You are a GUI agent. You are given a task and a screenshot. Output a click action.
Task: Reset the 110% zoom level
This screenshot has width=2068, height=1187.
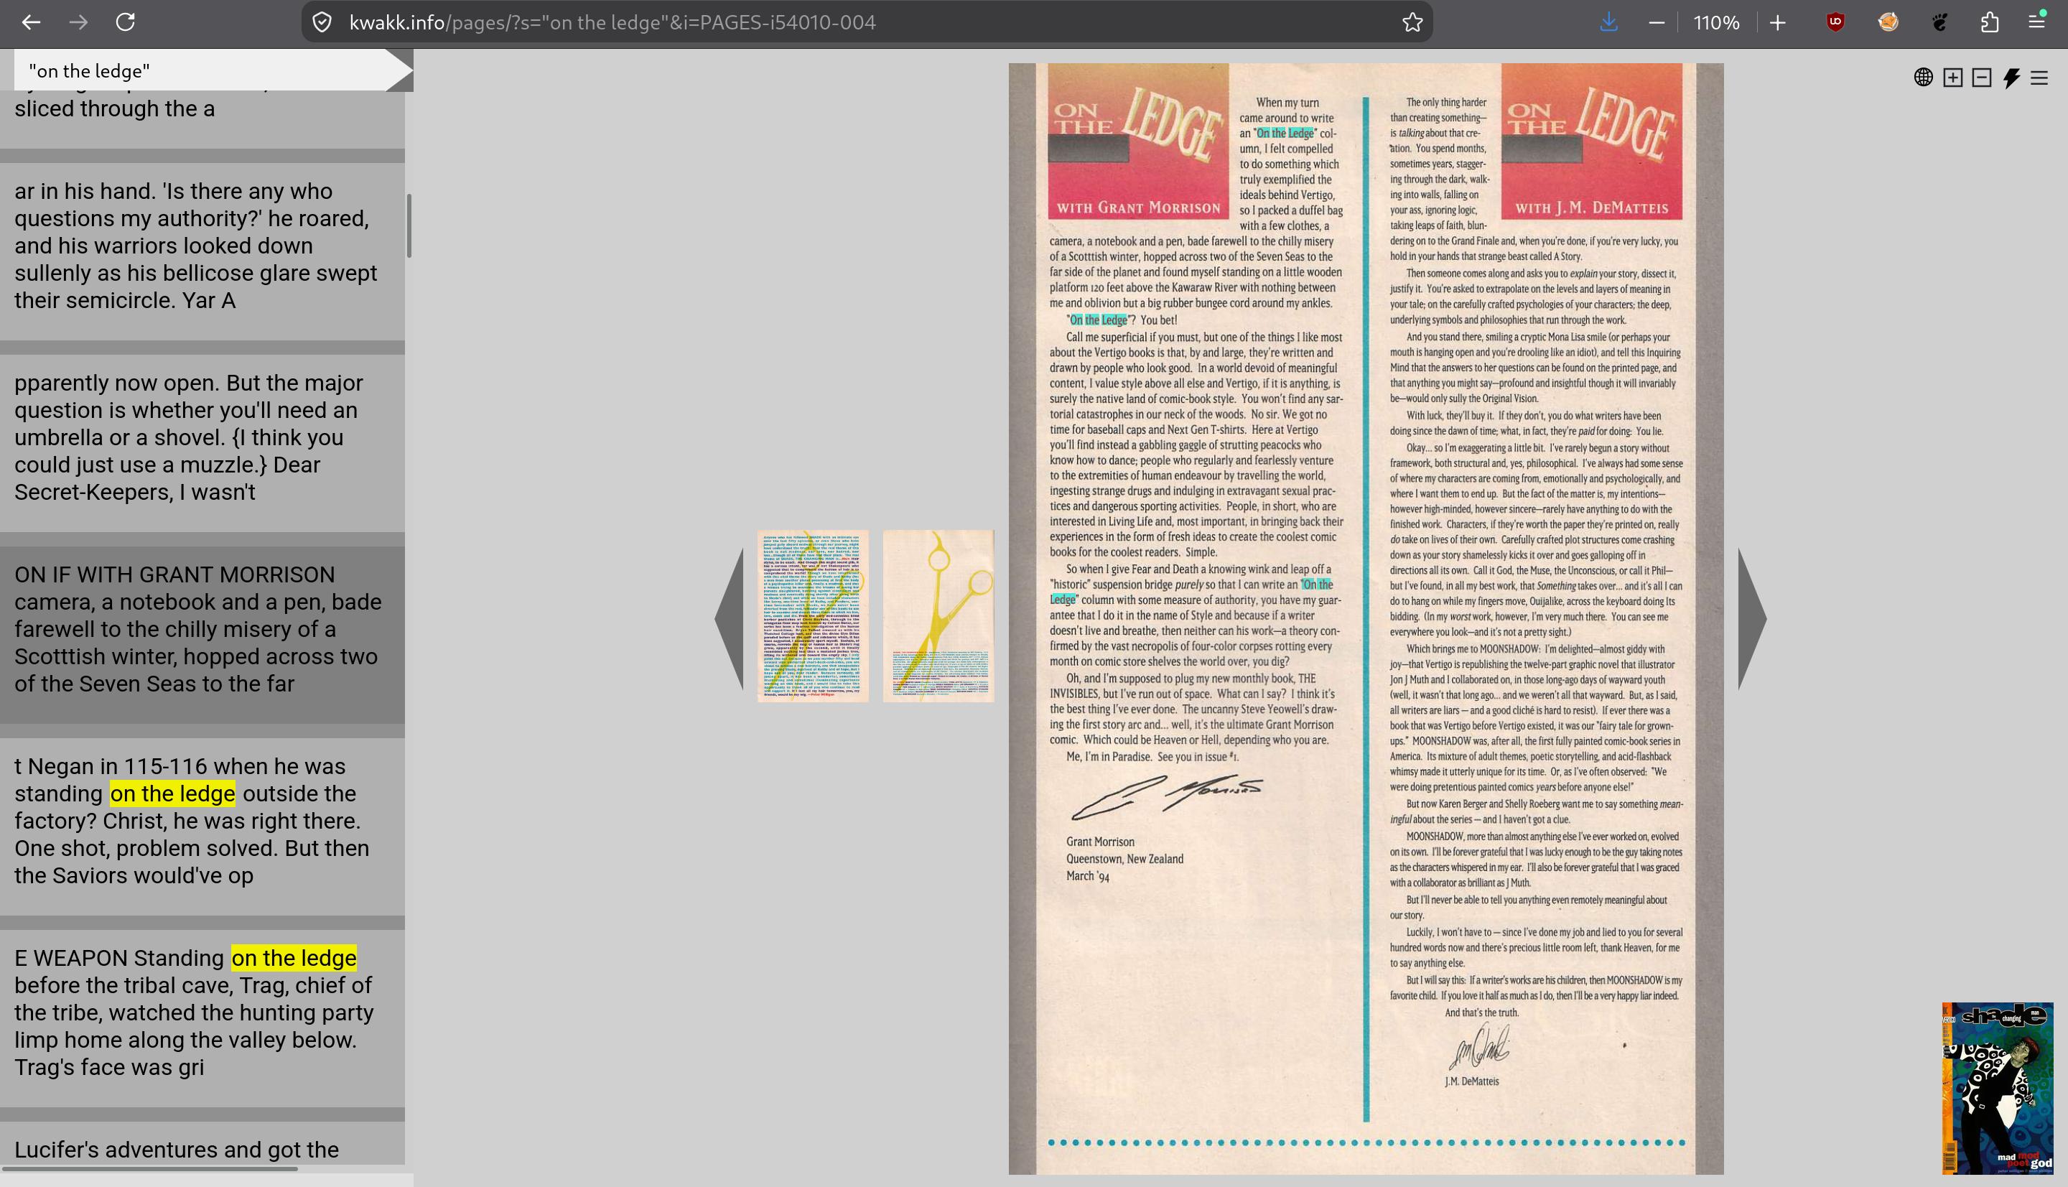pos(1717,22)
